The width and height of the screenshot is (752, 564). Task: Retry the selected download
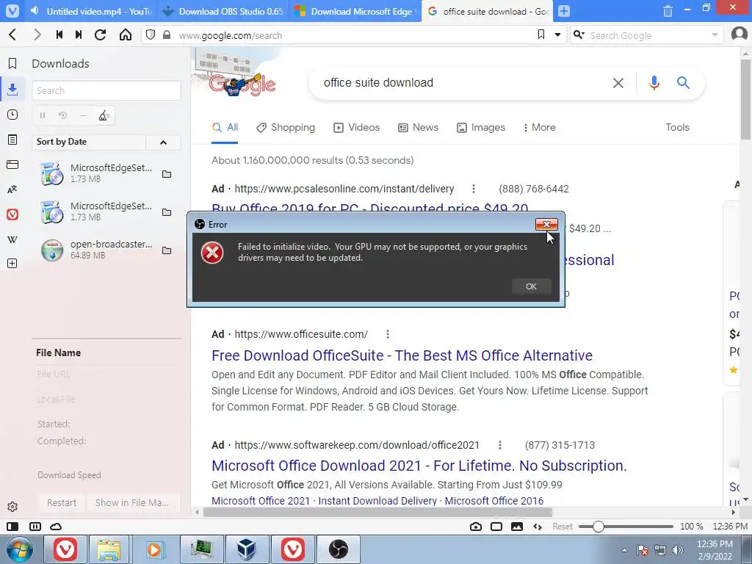pyautogui.click(x=63, y=115)
